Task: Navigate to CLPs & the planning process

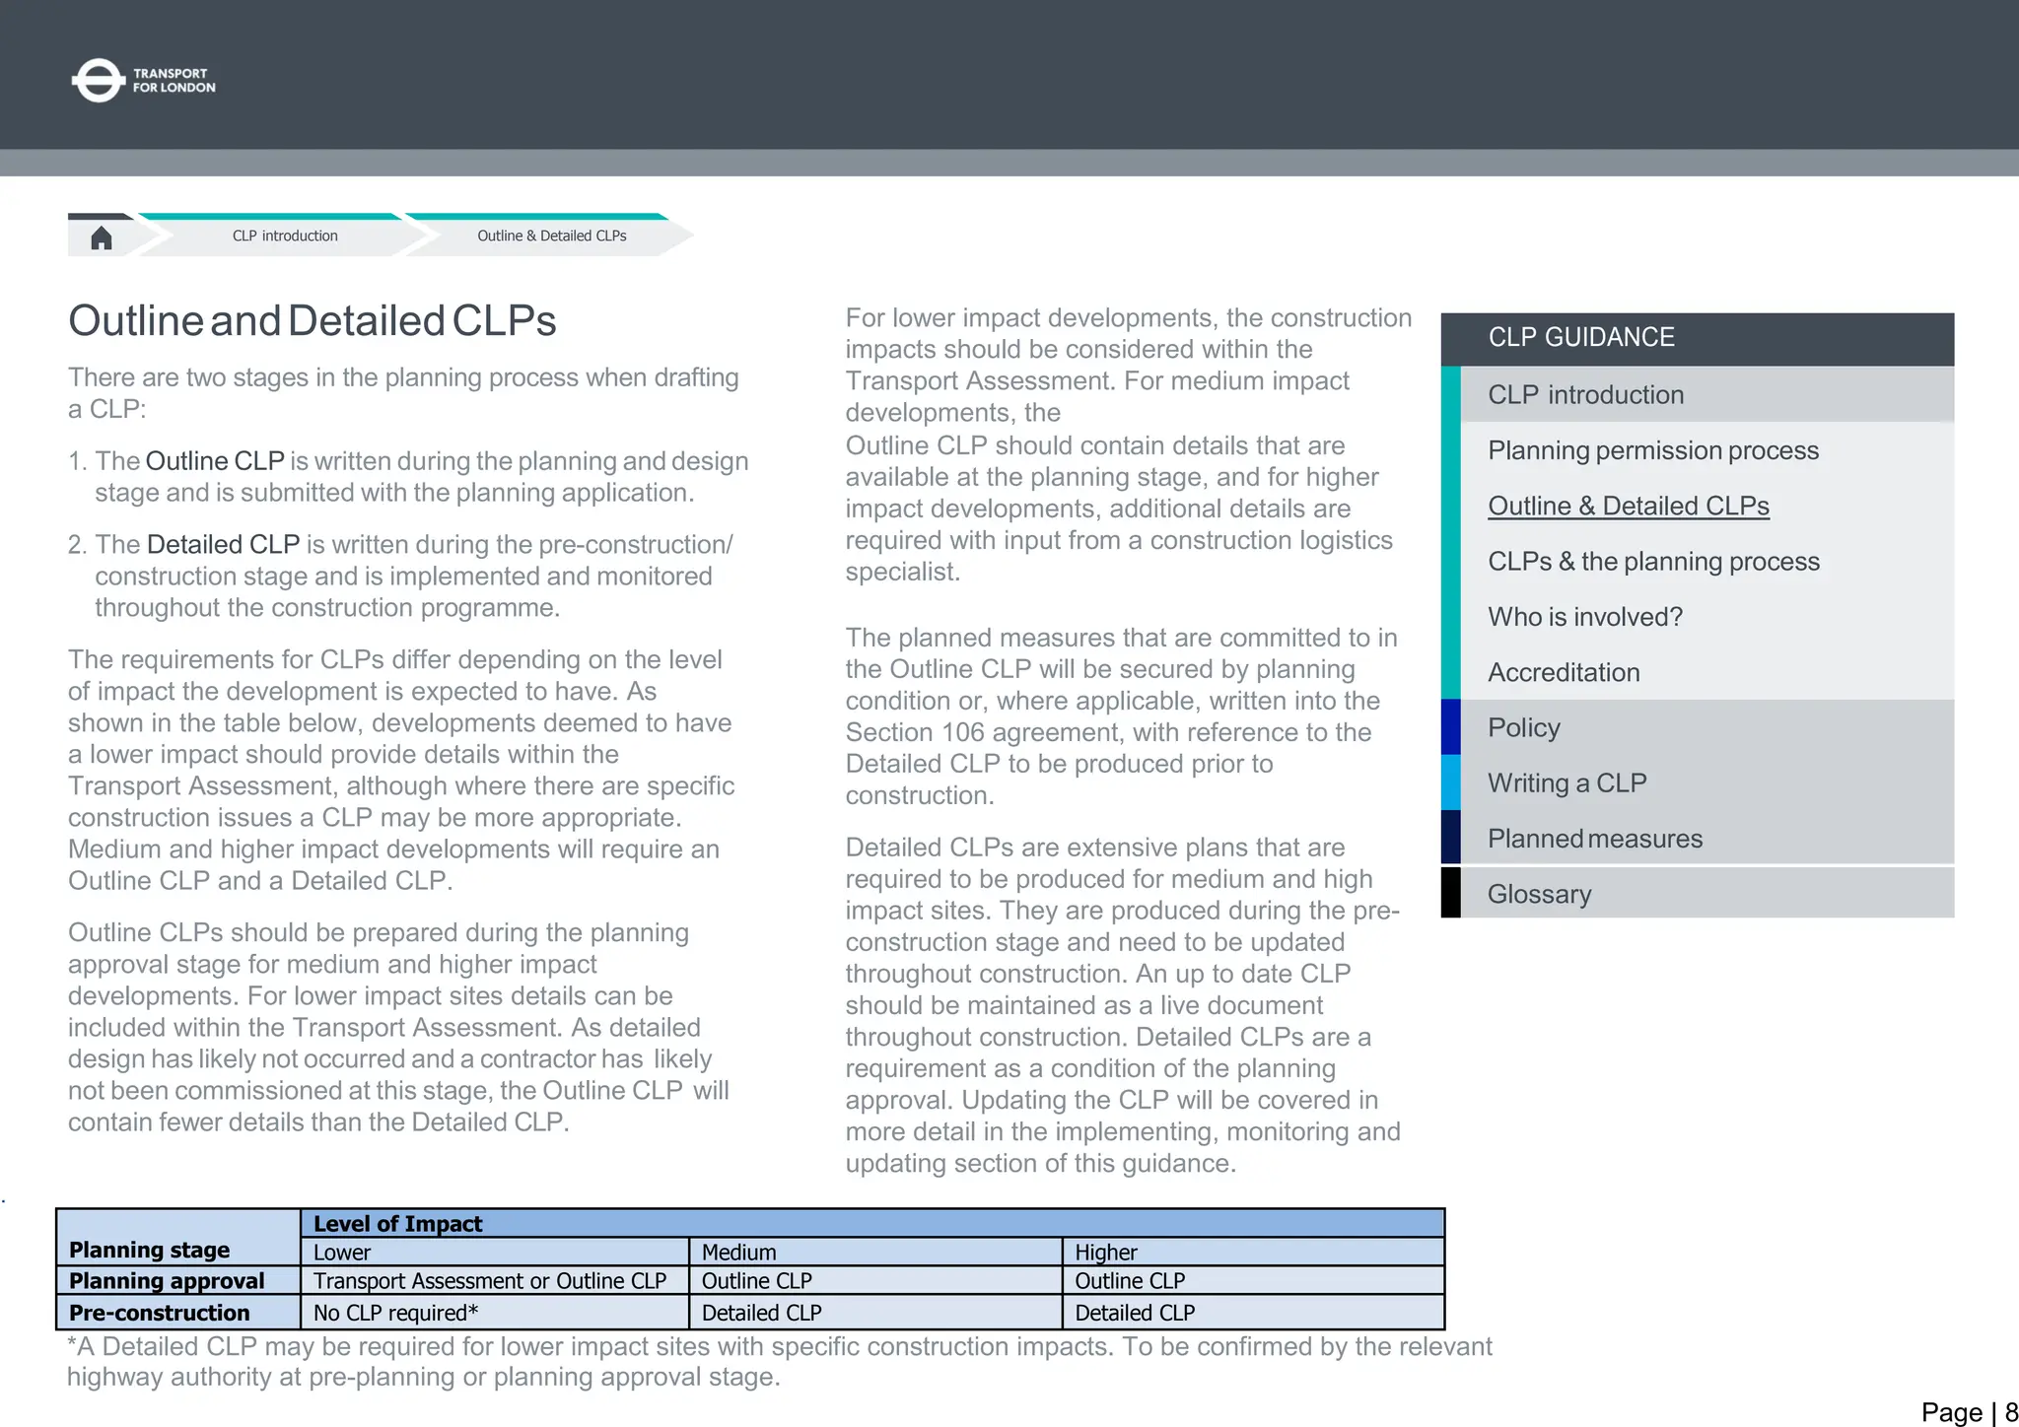Action: 1652,562
